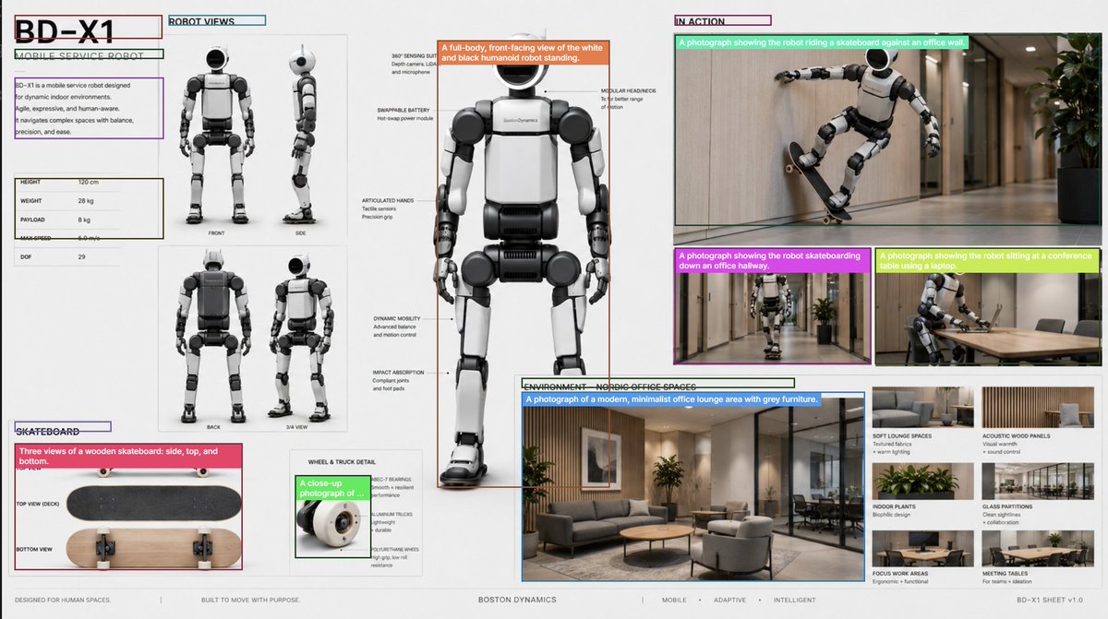Click the 'IN ACTION' section heading
Image resolution: width=1108 pixels, height=619 pixels.
pos(700,21)
